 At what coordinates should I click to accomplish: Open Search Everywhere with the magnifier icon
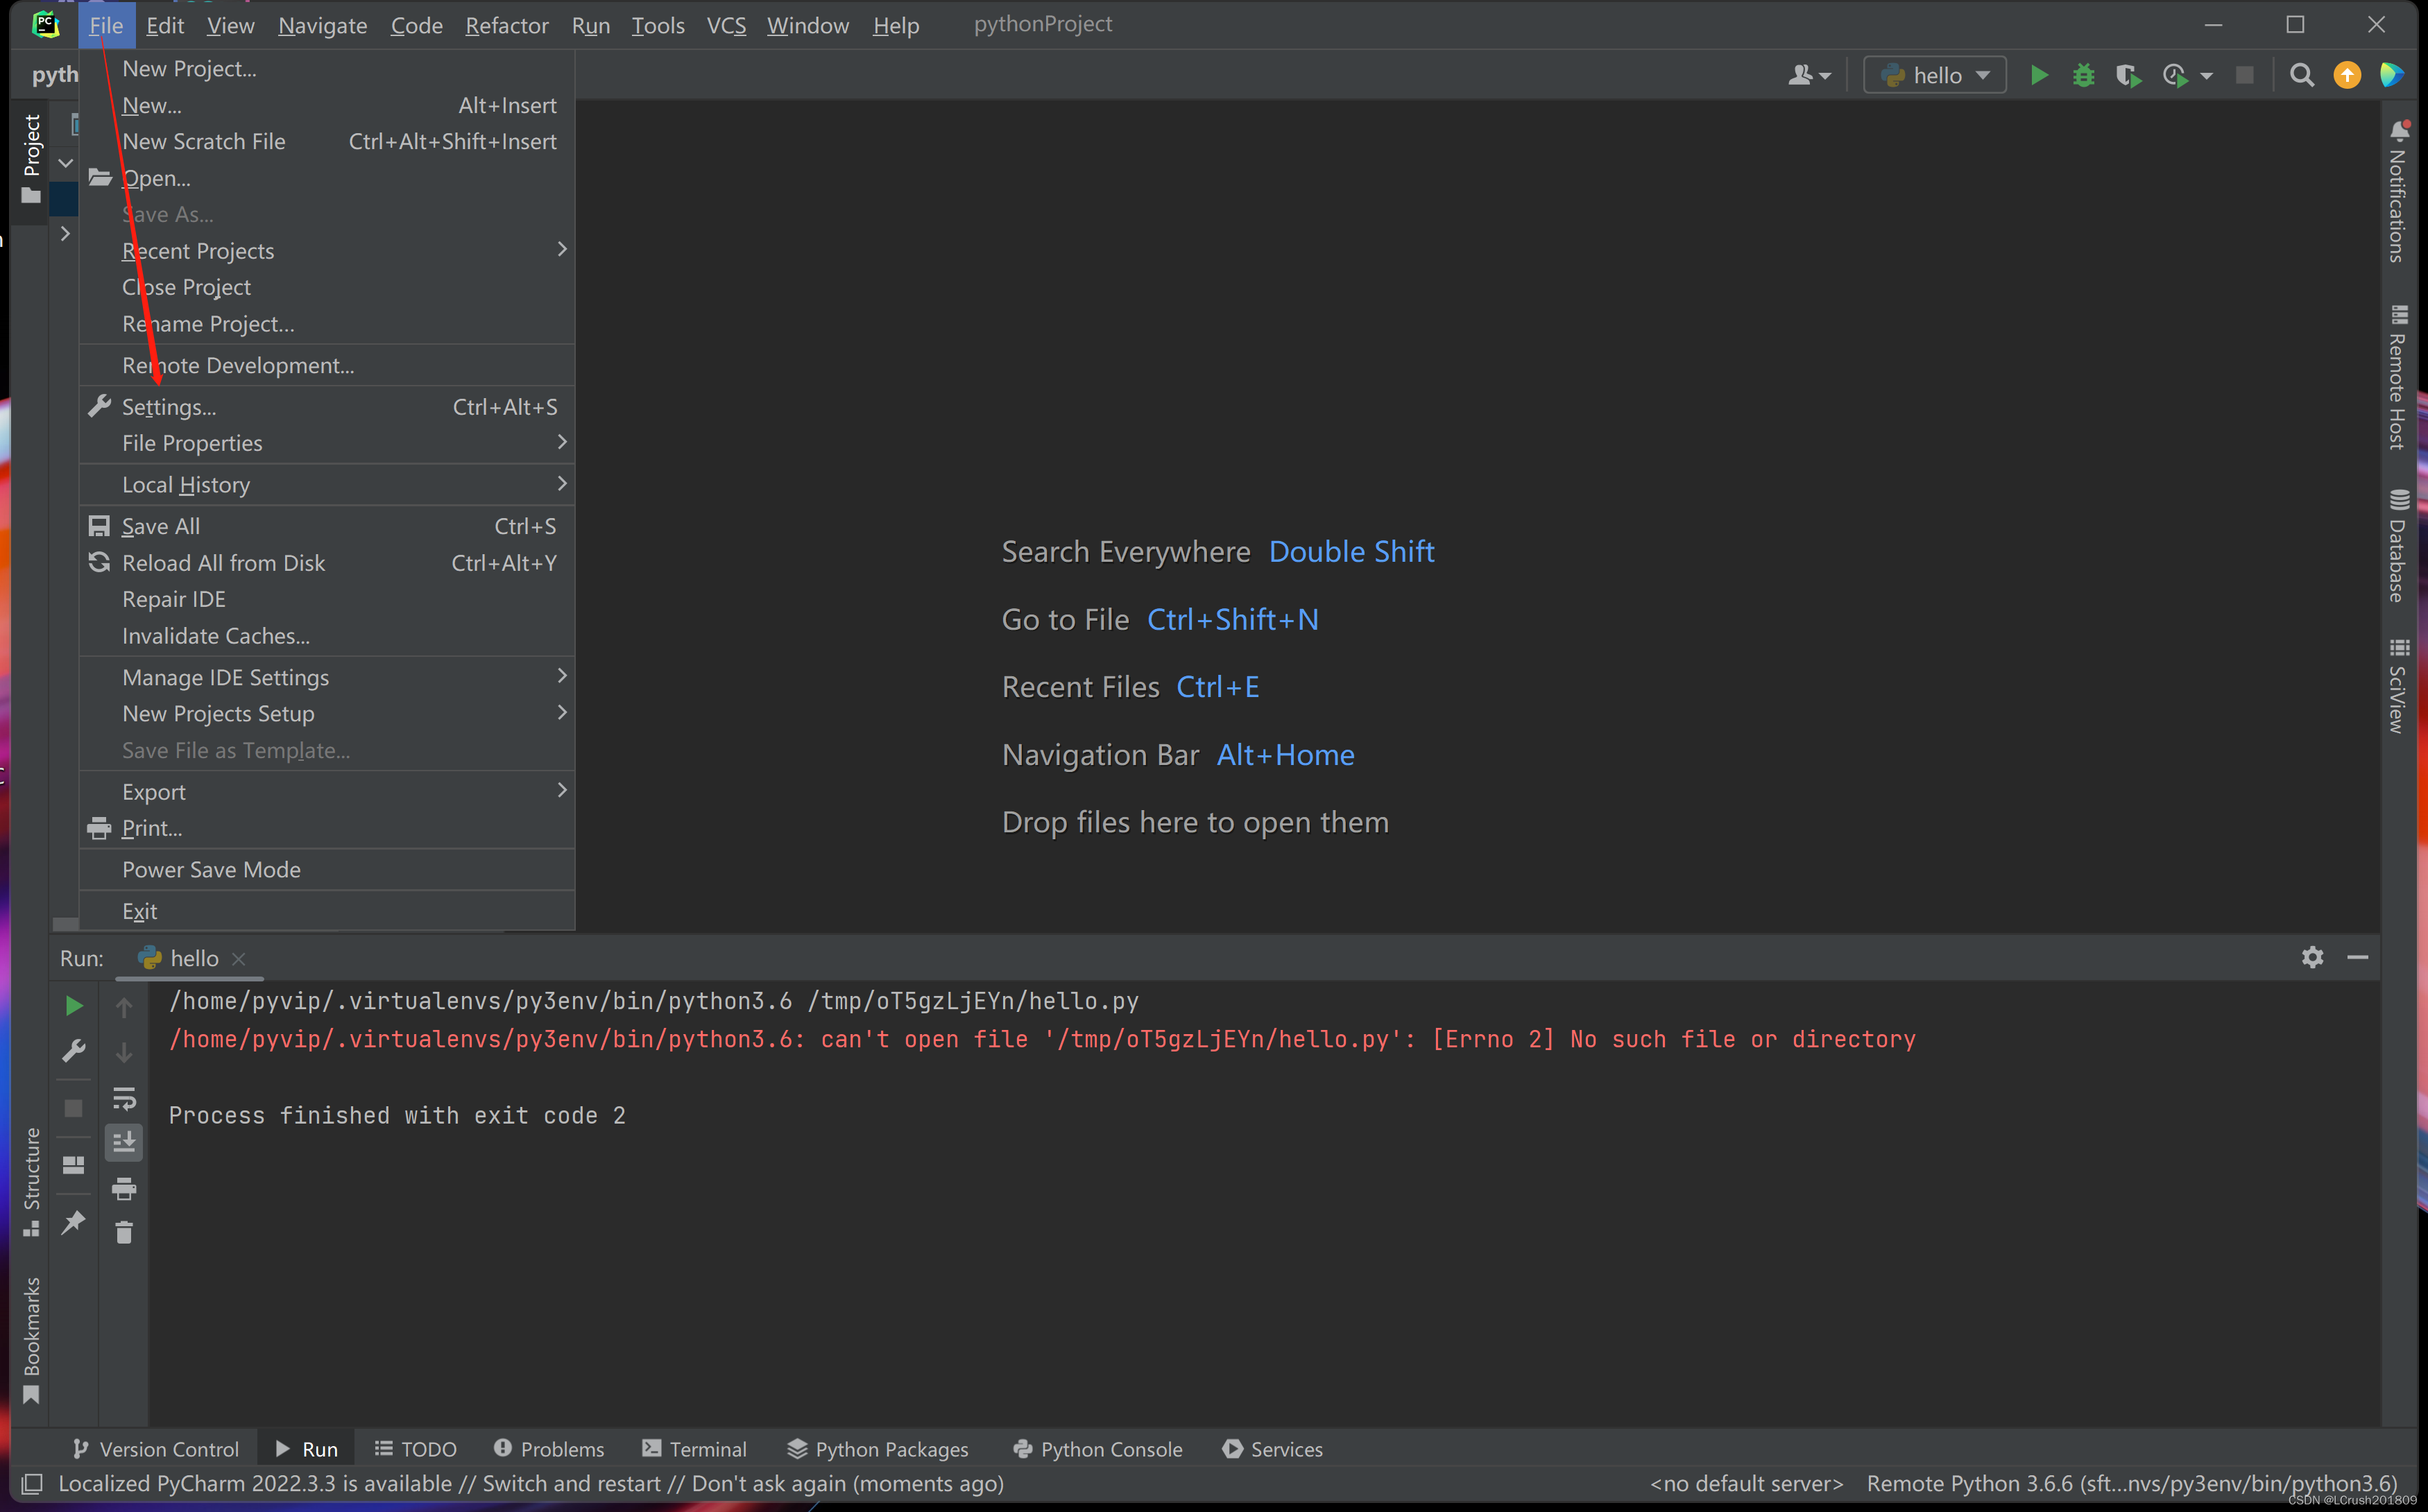pos(2302,74)
